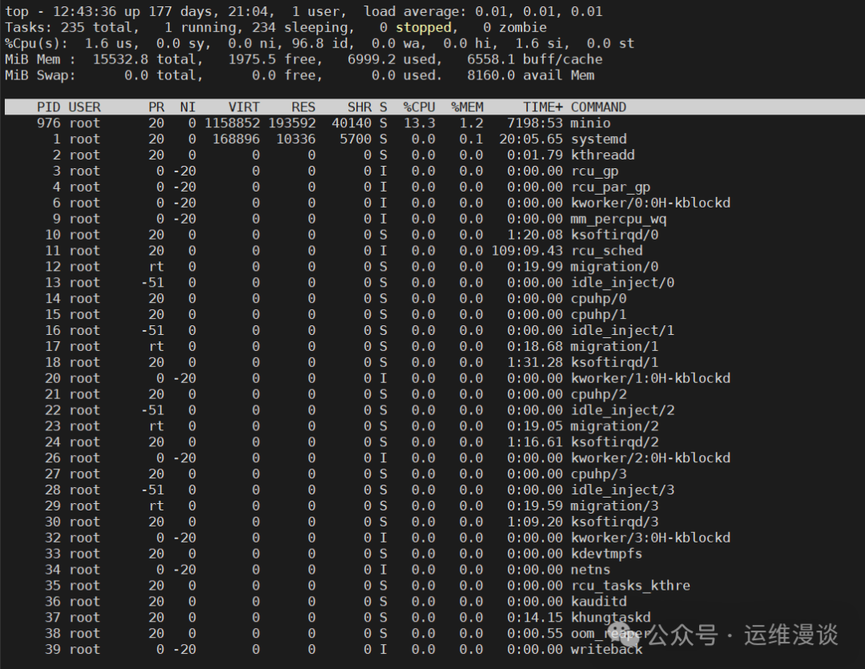Click the %CPU column header
865x669 pixels.
point(419,107)
